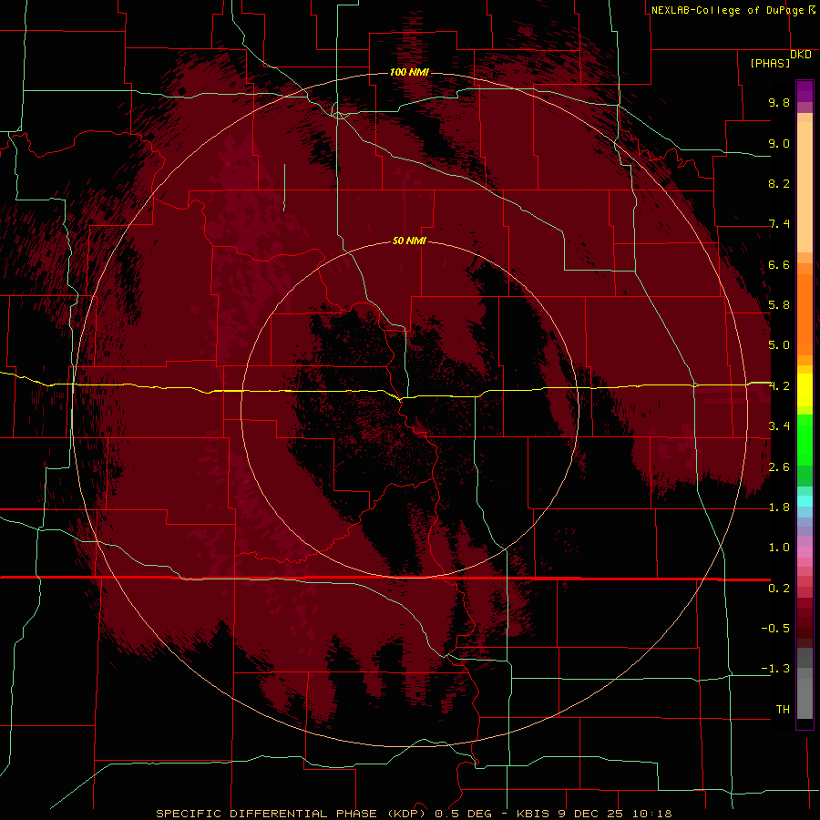This screenshot has width=820, height=820.
Task: Click the 9.8 value on the color scale
Action: (x=779, y=102)
